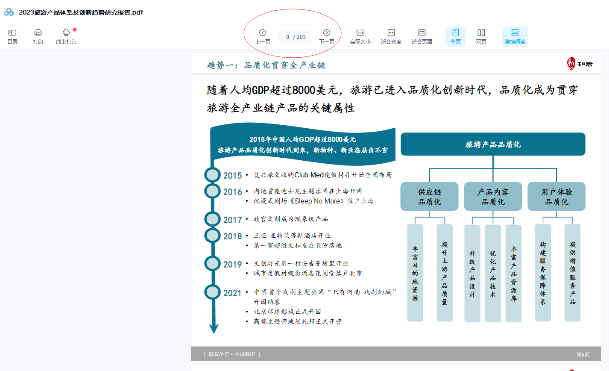The width and height of the screenshot is (609, 371).
Task: Click the previous page circular arrow icon
Action: click(263, 32)
